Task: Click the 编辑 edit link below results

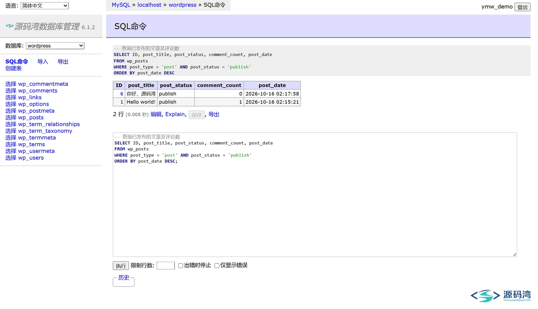Action: [x=156, y=114]
